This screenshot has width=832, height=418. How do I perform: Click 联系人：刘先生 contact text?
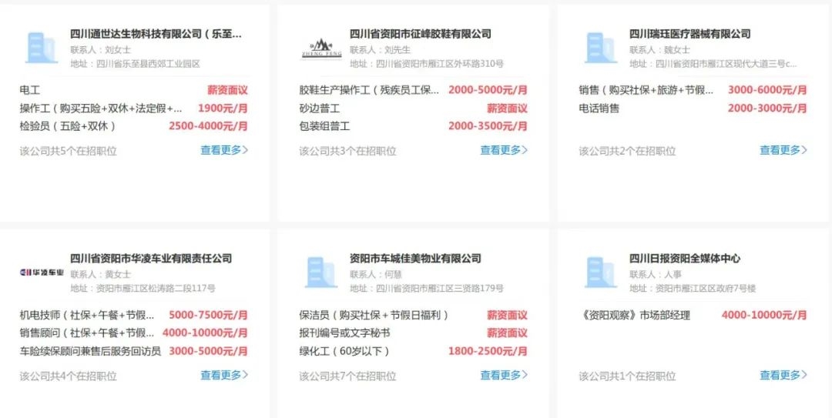tap(380, 50)
